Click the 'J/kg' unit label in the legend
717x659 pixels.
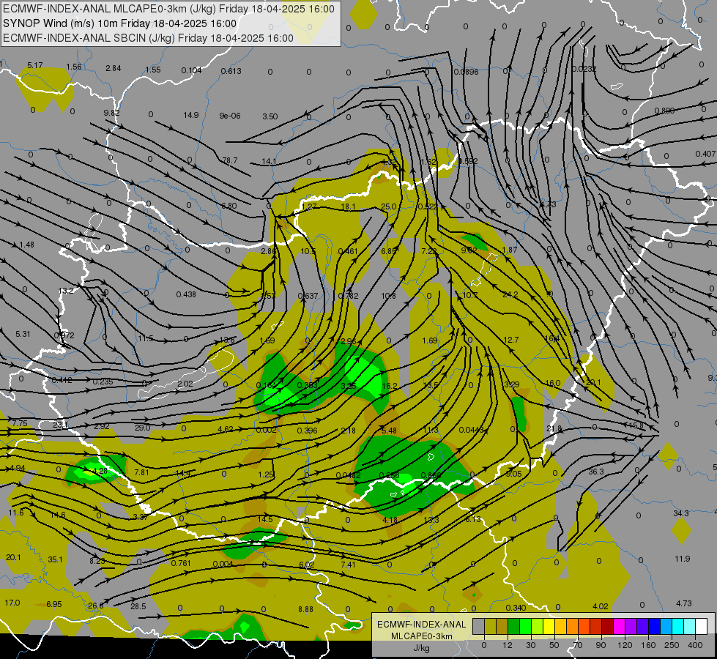tap(422, 648)
